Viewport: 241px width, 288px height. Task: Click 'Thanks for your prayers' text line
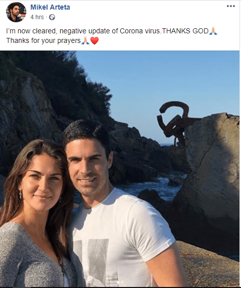point(43,40)
